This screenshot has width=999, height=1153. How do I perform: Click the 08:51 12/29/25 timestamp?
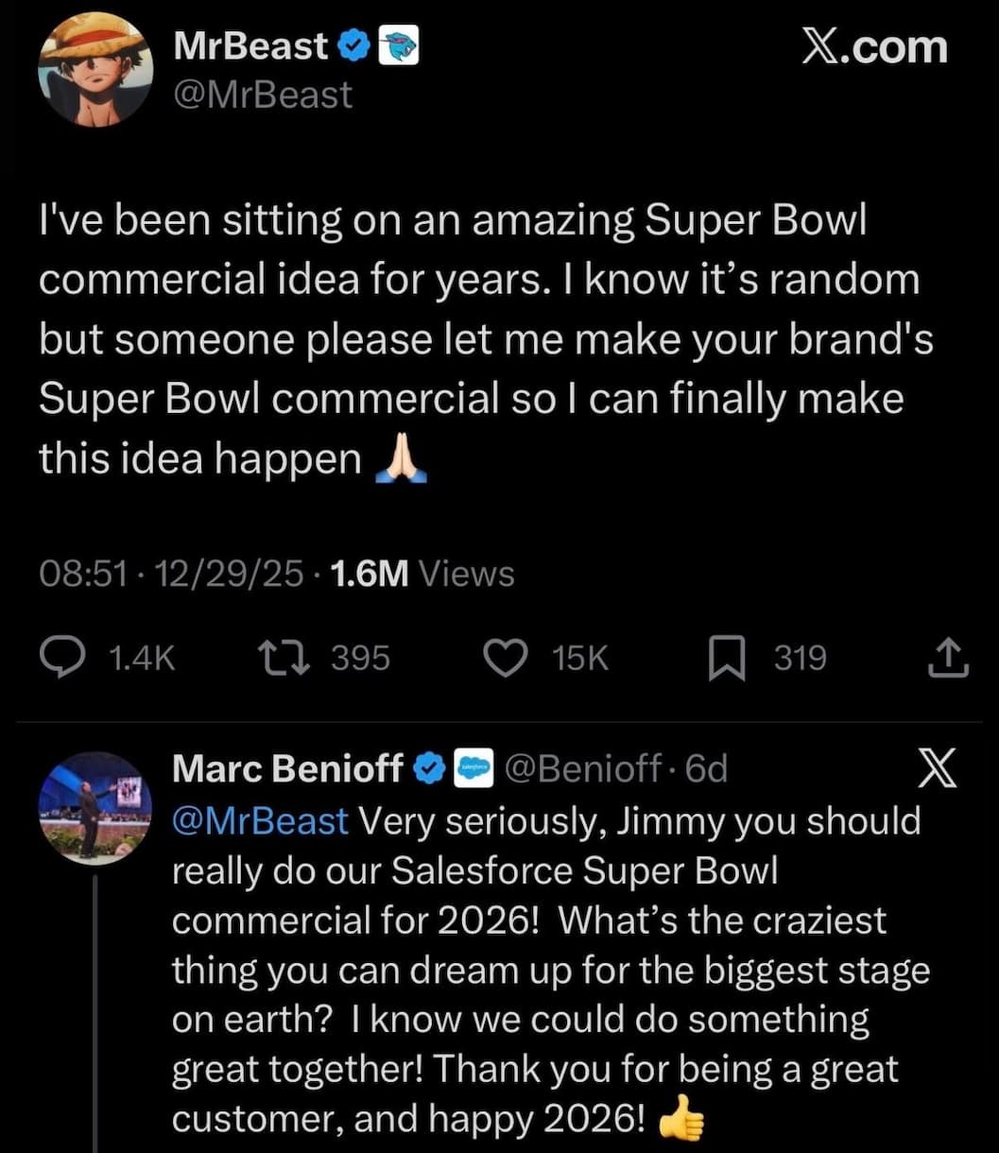(x=172, y=573)
